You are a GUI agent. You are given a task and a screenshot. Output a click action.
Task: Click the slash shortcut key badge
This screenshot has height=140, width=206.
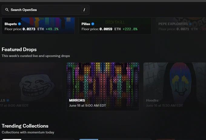[x=84, y=10]
